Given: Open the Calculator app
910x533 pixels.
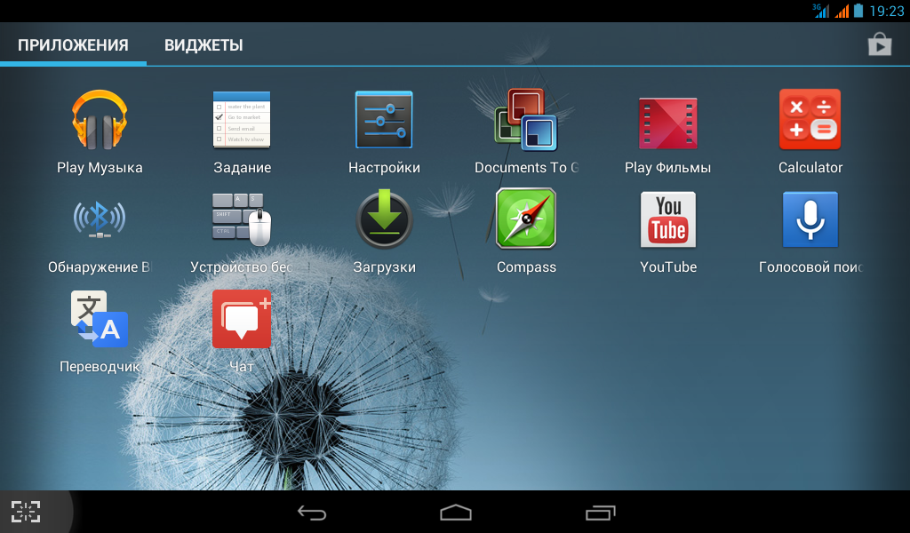Looking at the screenshot, I should click(810, 119).
